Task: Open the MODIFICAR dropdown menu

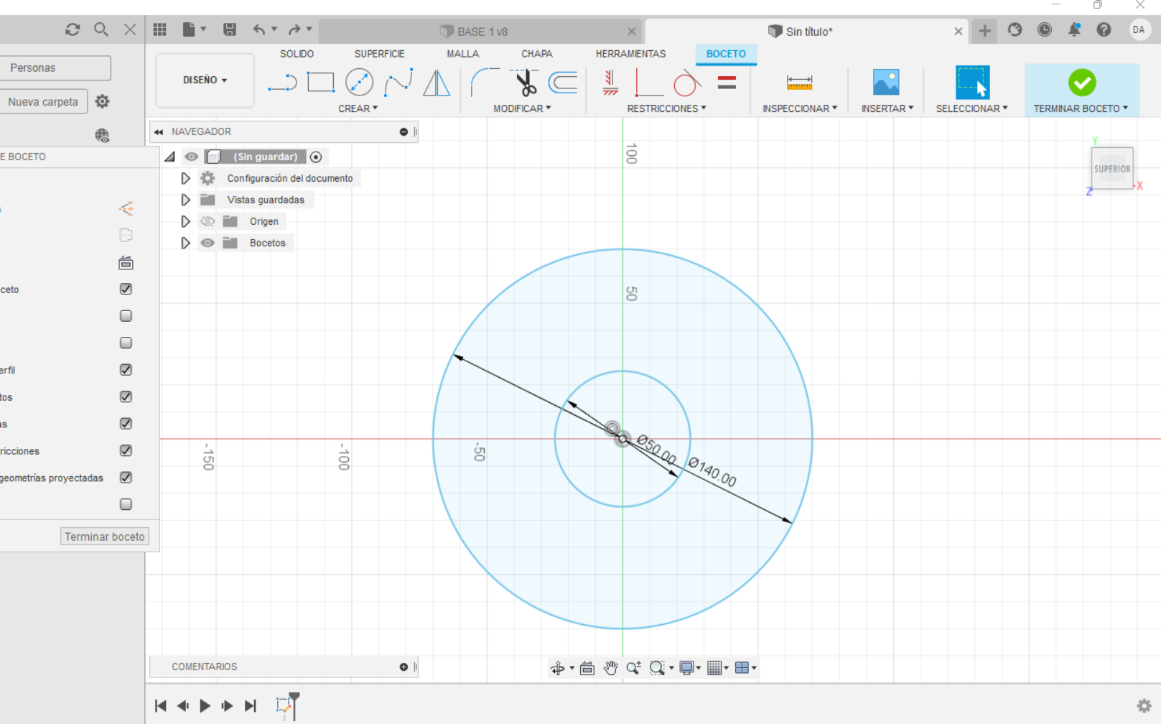Action: (x=522, y=108)
